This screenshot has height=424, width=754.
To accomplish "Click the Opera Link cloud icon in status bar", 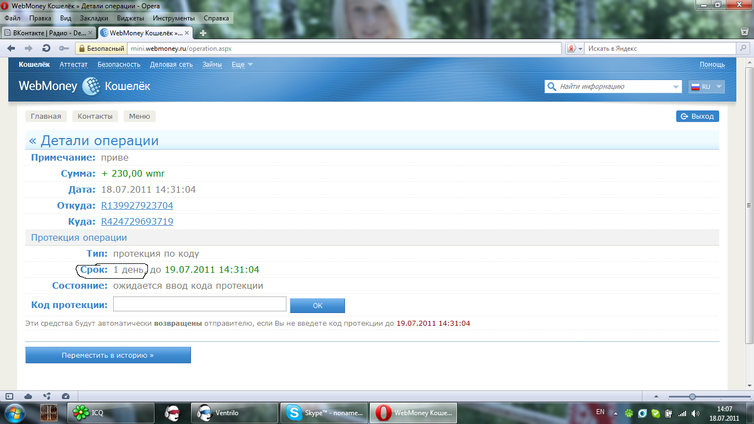I will coord(28,396).
